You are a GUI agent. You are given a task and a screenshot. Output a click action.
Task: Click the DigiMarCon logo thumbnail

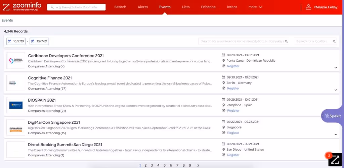point(16,127)
